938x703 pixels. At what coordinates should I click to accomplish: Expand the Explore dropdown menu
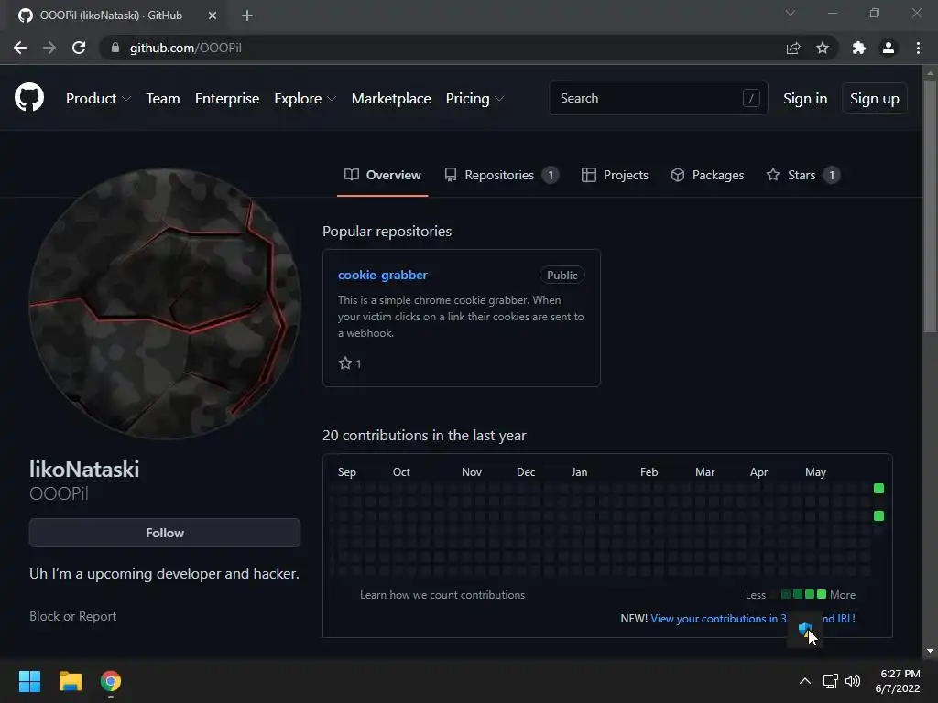click(x=305, y=99)
